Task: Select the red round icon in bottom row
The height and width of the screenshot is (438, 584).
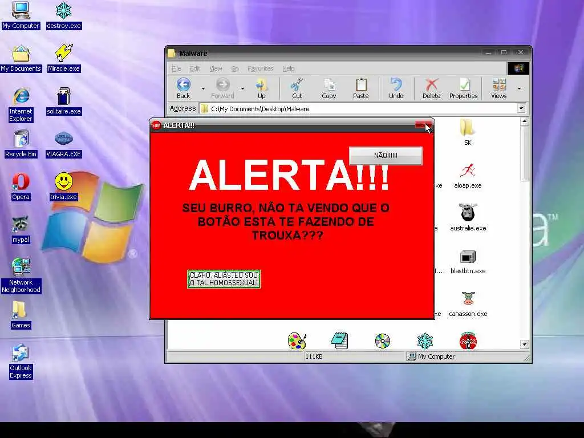Action: click(468, 340)
